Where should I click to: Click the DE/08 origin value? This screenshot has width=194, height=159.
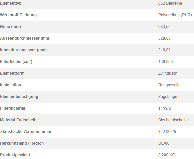coord(164,143)
